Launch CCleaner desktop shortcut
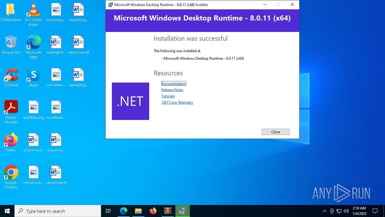 11,75
